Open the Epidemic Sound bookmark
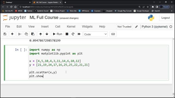The width and height of the screenshot is (175, 98). (41, 11)
